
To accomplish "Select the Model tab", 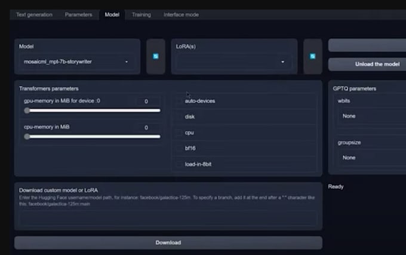I will [x=112, y=15].
